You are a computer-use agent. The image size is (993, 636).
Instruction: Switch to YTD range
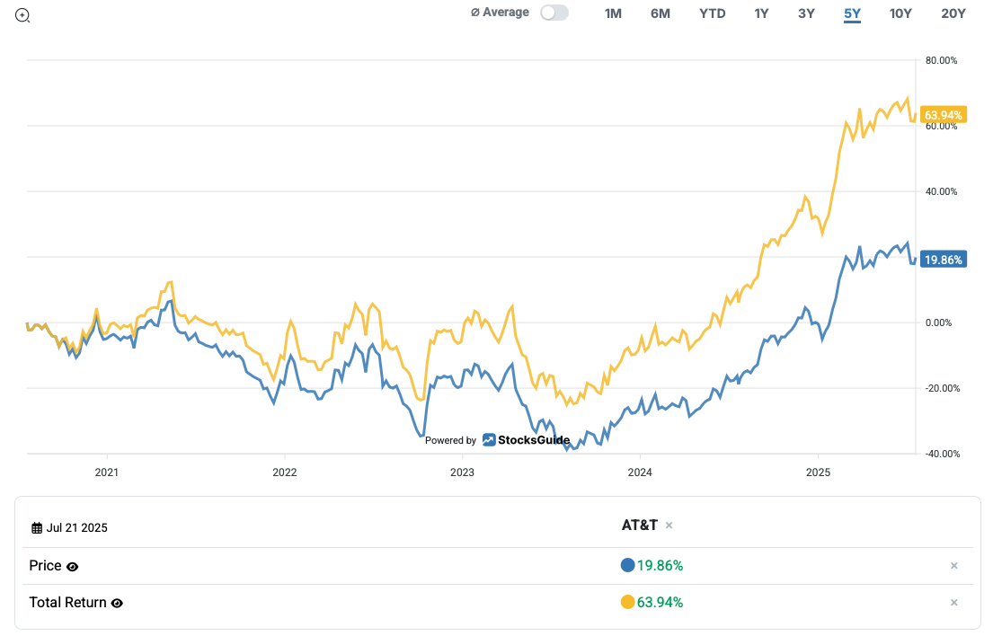(x=713, y=13)
